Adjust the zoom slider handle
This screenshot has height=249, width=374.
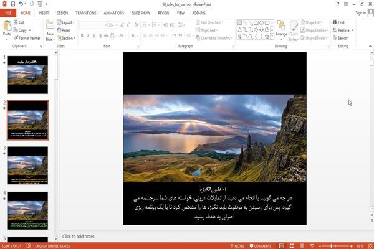pos(332,246)
